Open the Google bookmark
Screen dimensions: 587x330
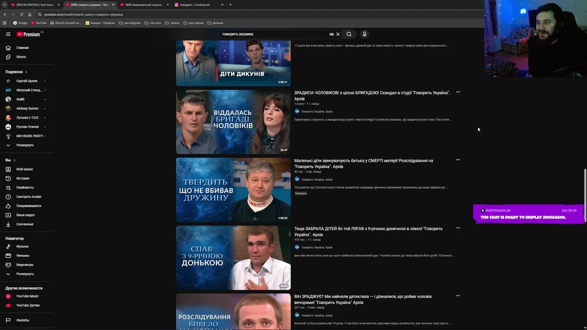[x=20, y=23]
